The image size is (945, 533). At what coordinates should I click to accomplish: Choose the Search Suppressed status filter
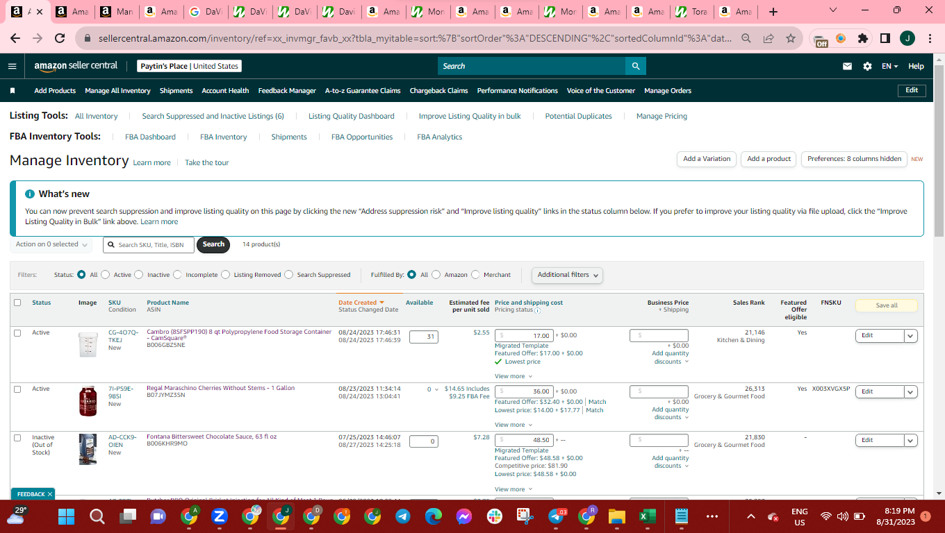click(x=288, y=275)
